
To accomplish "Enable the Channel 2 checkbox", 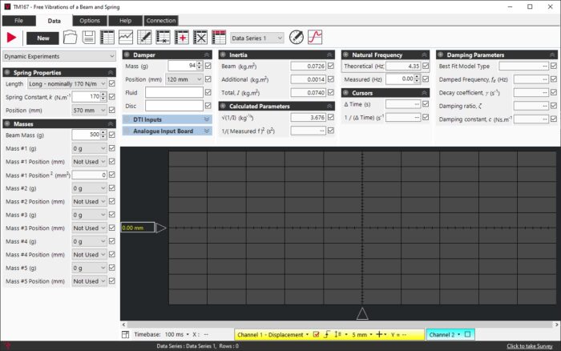I will coord(467,334).
